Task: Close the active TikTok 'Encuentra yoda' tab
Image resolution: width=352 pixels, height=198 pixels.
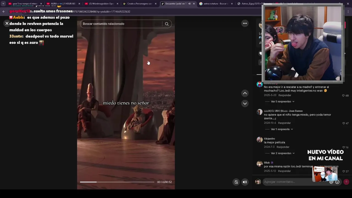Action: (194, 4)
